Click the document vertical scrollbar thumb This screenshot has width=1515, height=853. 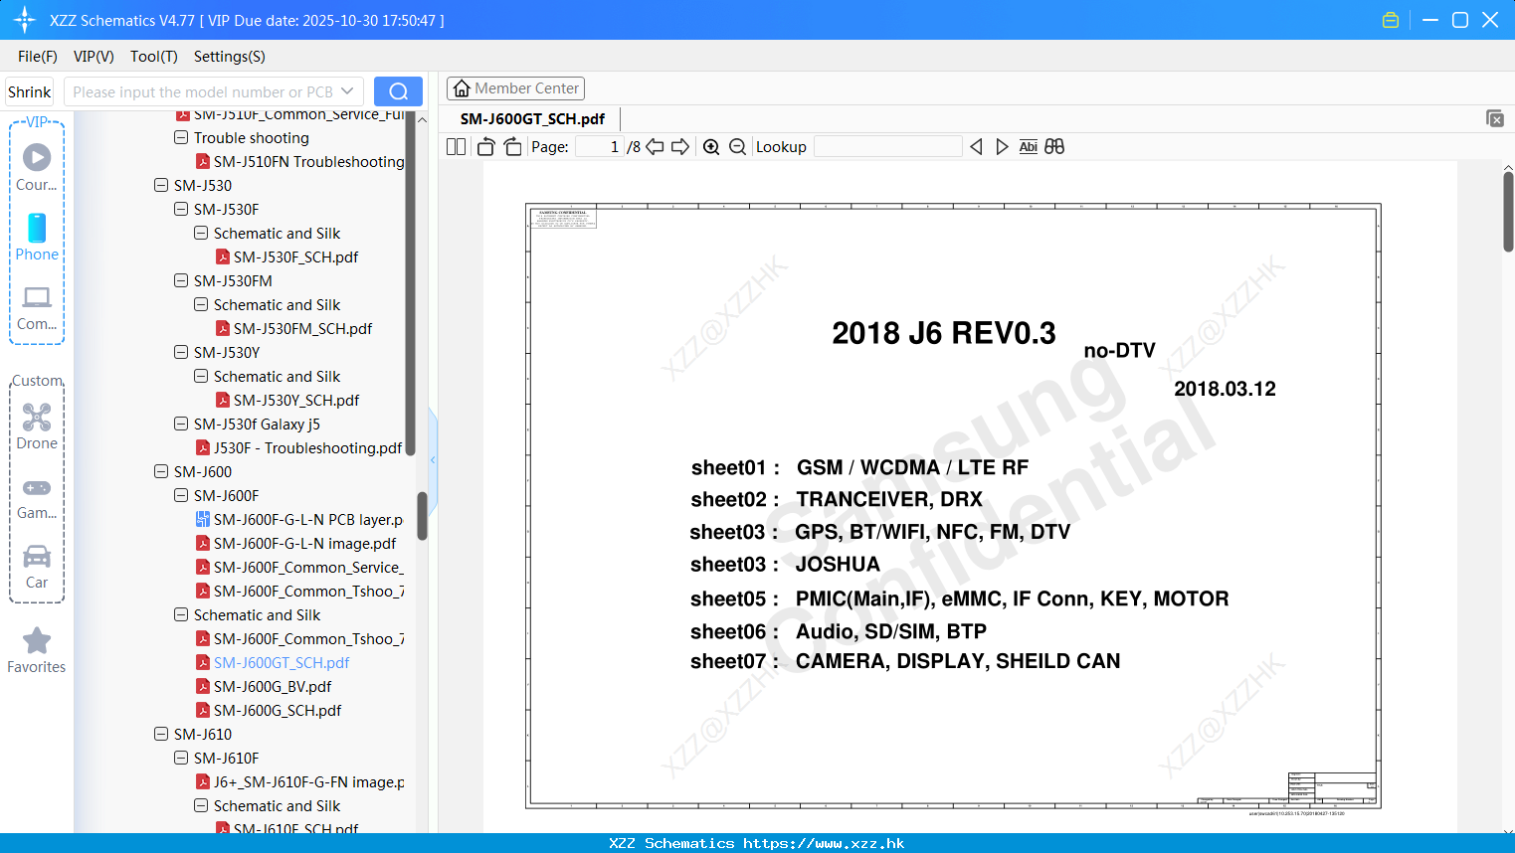point(1508,212)
